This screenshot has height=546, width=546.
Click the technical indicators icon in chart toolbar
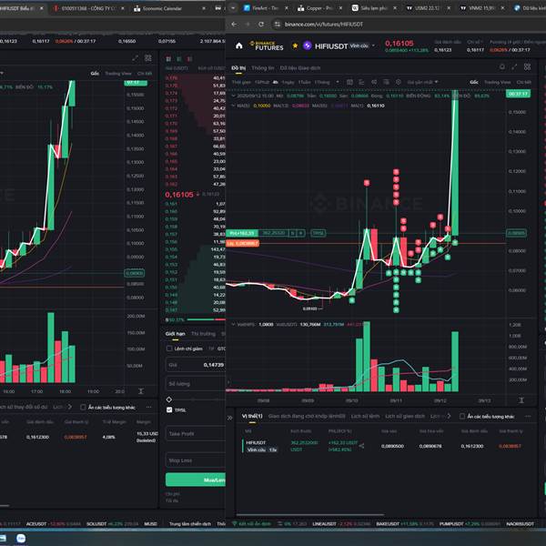pos(374,82)
